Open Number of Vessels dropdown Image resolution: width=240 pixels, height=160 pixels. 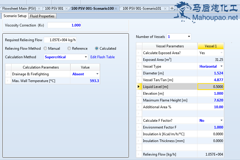tap(189, 36)
